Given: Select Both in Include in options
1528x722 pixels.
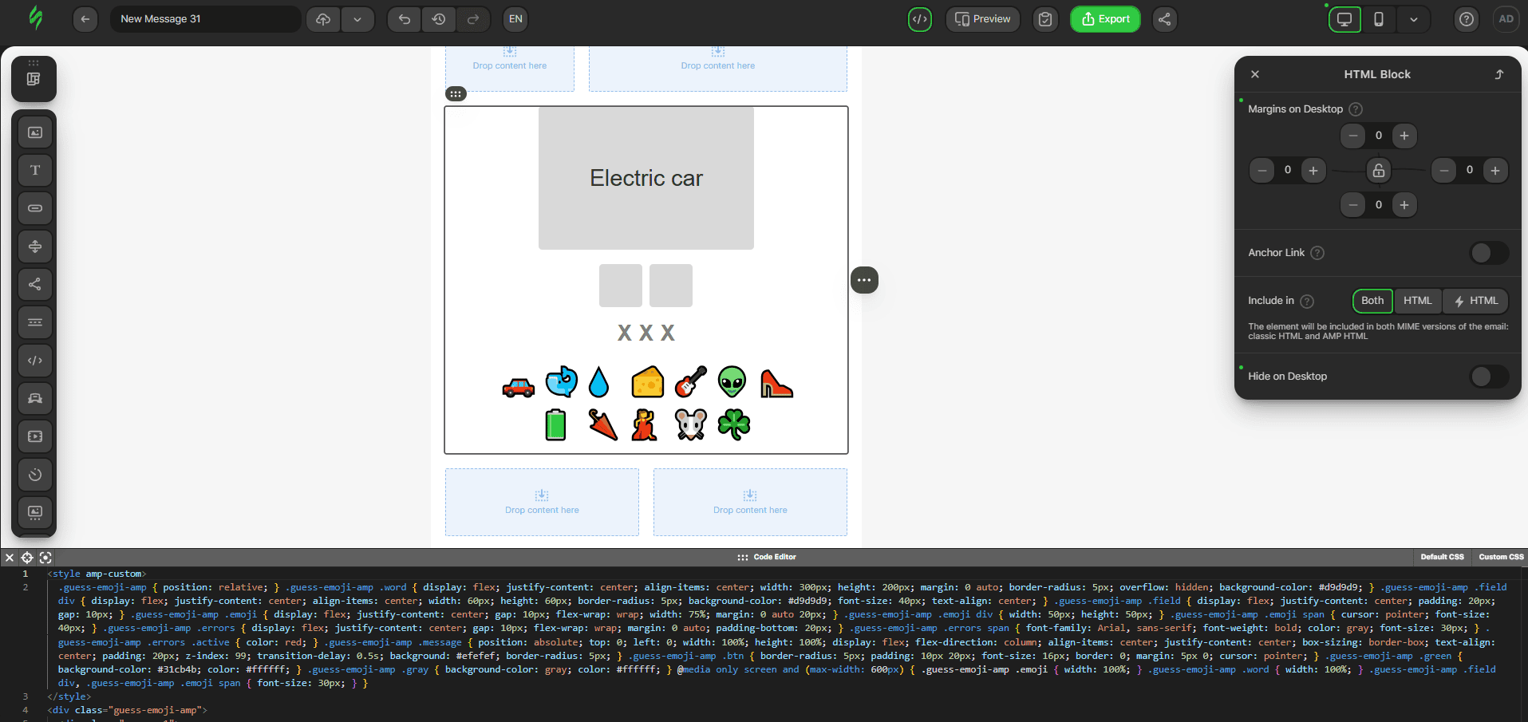Looking at the screenshot, I should coord(1372,301).
